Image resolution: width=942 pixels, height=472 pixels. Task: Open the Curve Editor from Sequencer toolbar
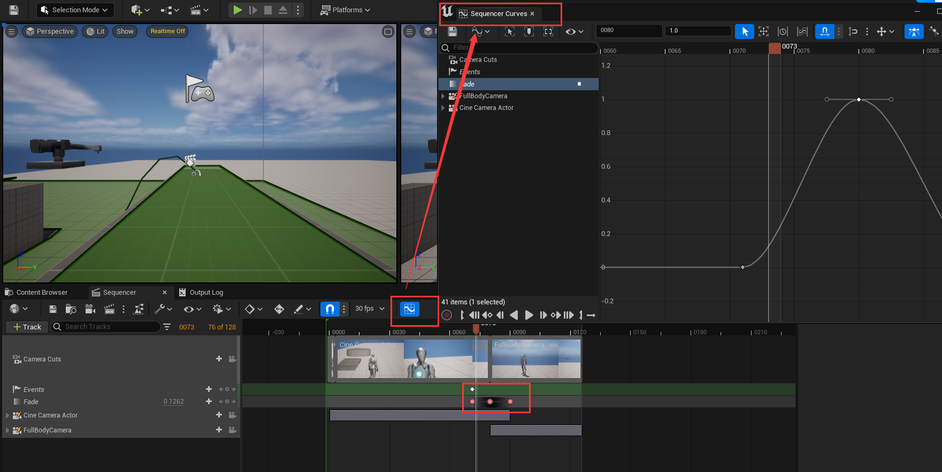[409, 309]
